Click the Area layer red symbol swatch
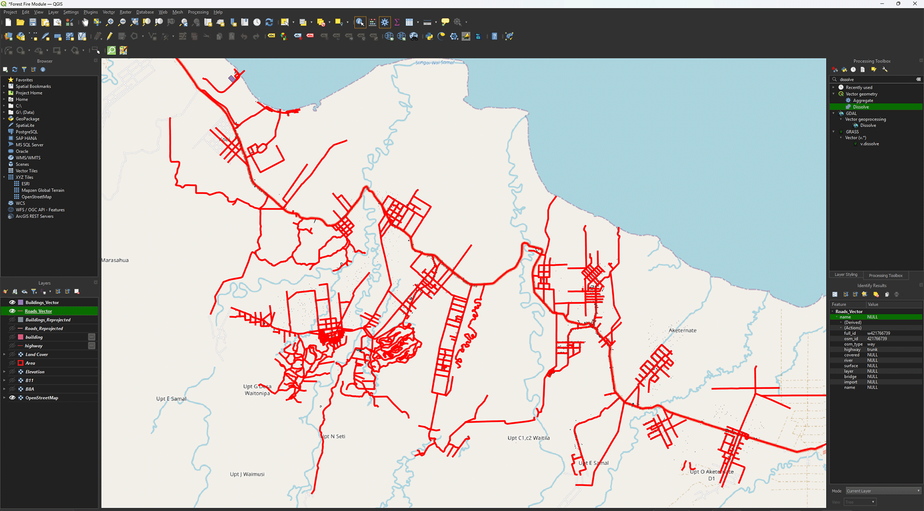Image resolution: width=924 pixels, height=511 pixels. coord(21,363)
